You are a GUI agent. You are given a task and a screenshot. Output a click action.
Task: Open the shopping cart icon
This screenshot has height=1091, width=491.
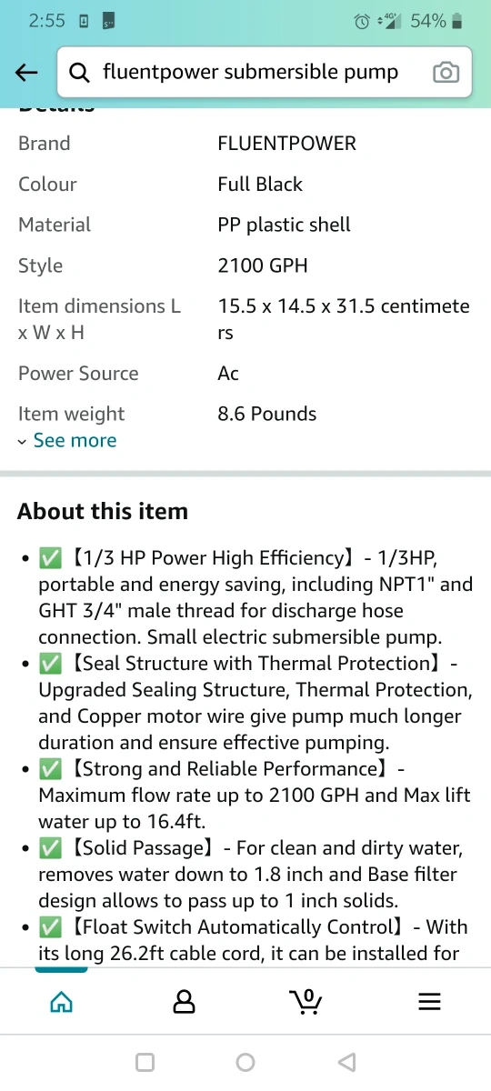click(306, 1001)
